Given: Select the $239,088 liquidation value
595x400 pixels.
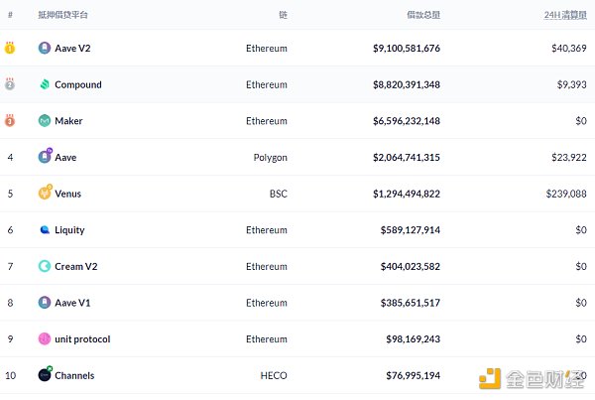Looking at the screenshot, I should tap(566, 194).
